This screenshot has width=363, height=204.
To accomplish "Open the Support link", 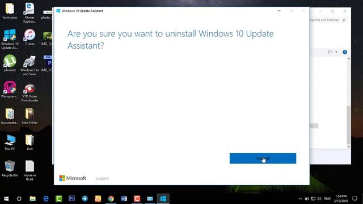I will [102, 178].
